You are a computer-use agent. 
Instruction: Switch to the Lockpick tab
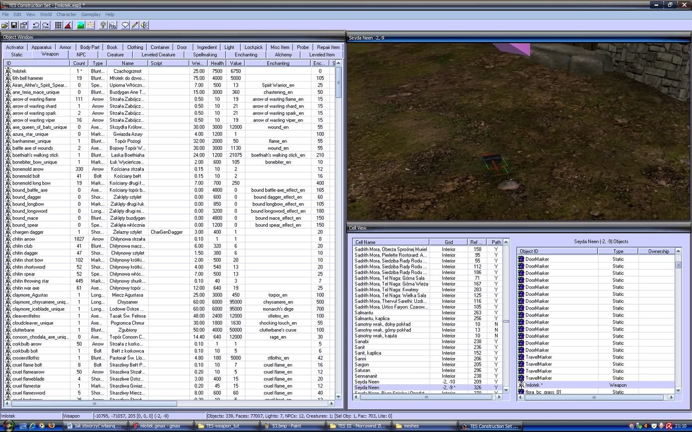click(x=254, y=47)
